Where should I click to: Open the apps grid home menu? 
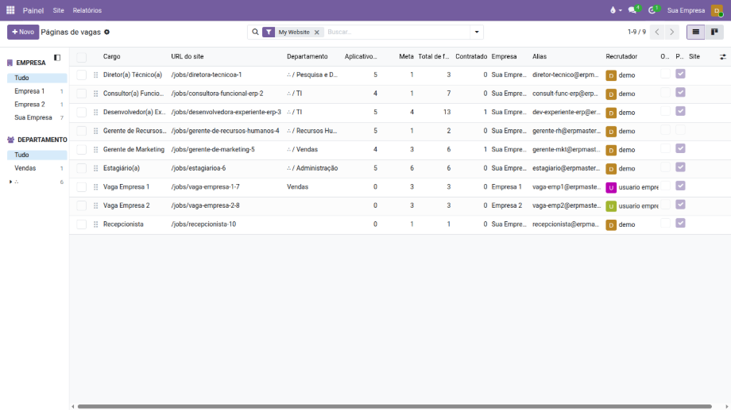click(x=10, y=10)
